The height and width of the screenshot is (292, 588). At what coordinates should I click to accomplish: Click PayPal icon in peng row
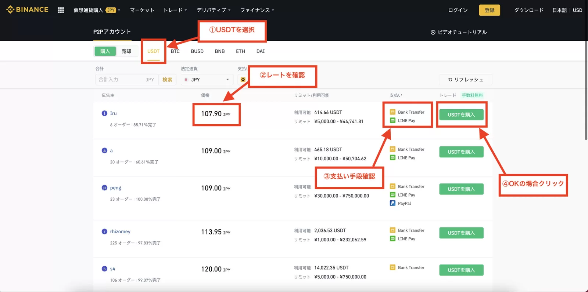tap(392, 203)
